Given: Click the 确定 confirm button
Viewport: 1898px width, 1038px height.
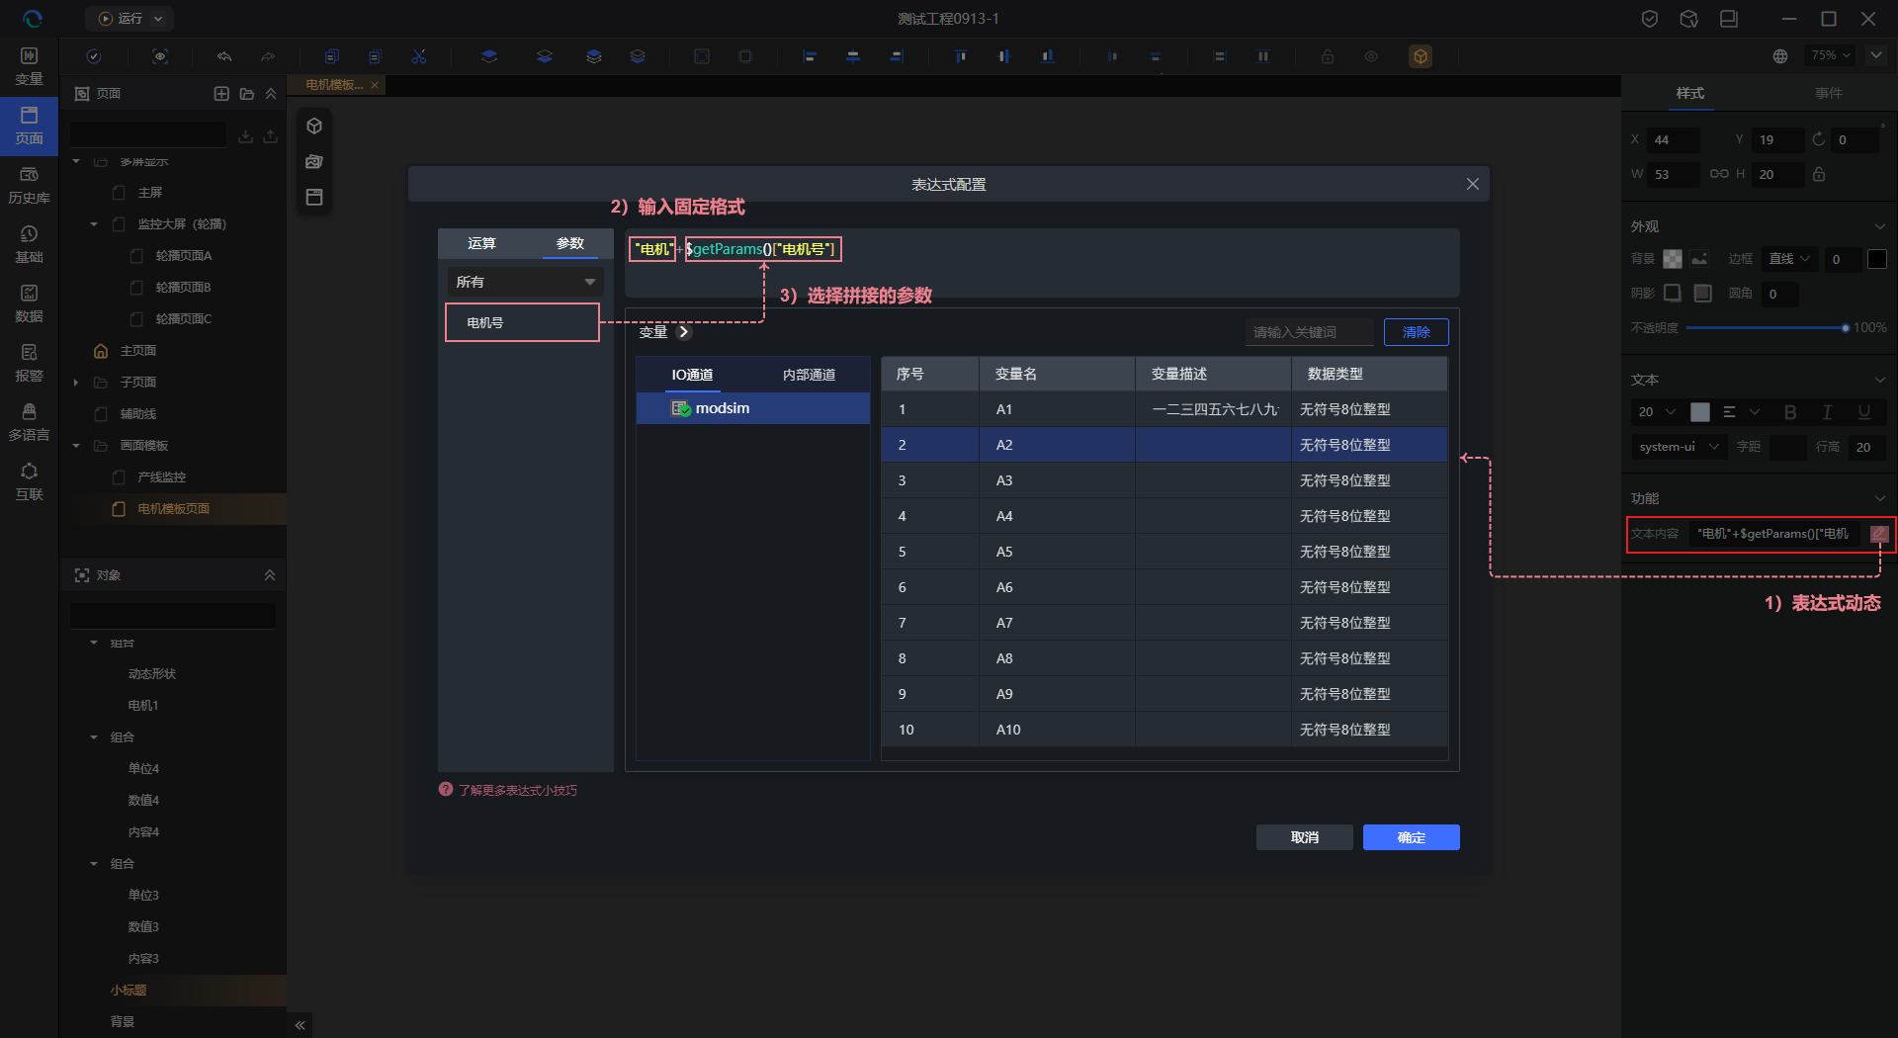Looking at the screenshot, I should 1411,837.
